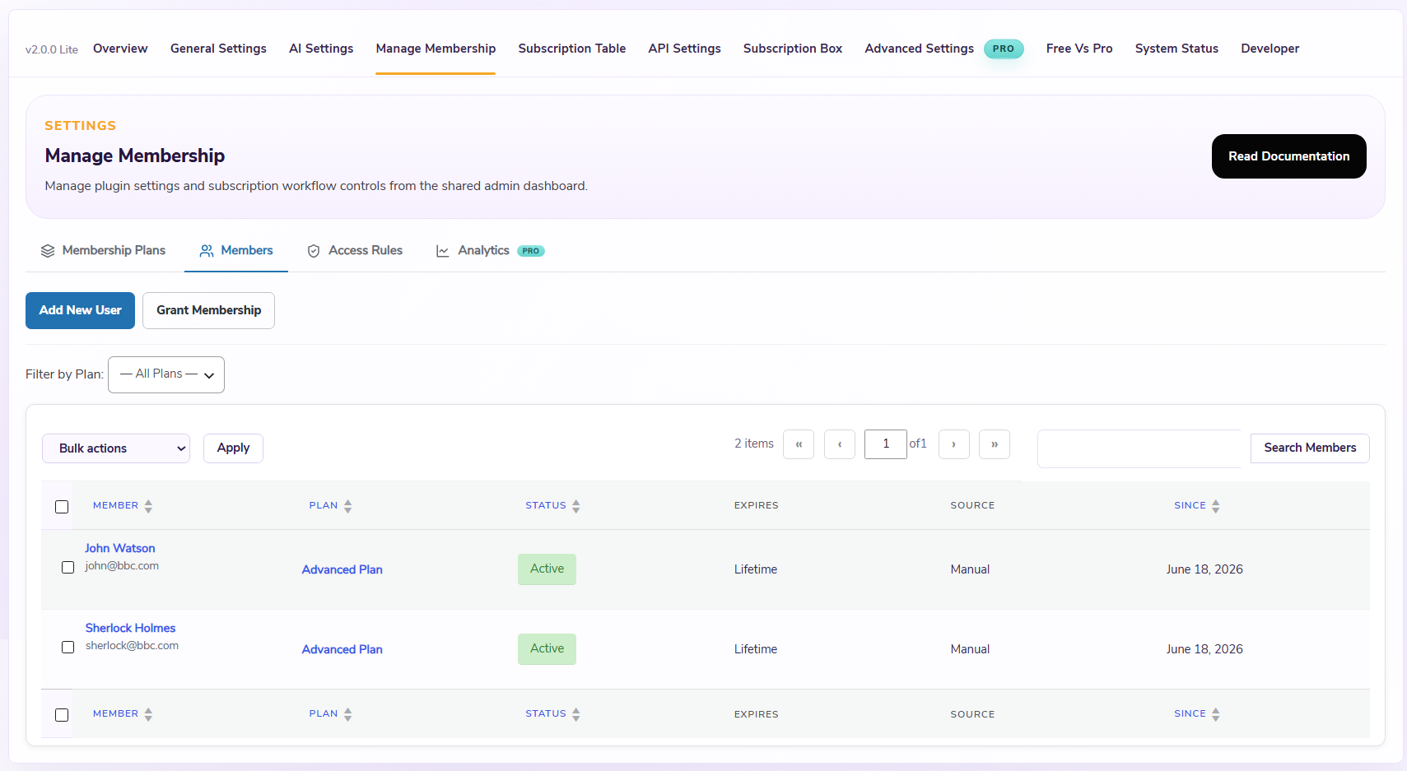This screenshot has height=771, width=1407.
Task: Click sort arrows beside bottom MEMBER header
Action: [x=148, y=714]
